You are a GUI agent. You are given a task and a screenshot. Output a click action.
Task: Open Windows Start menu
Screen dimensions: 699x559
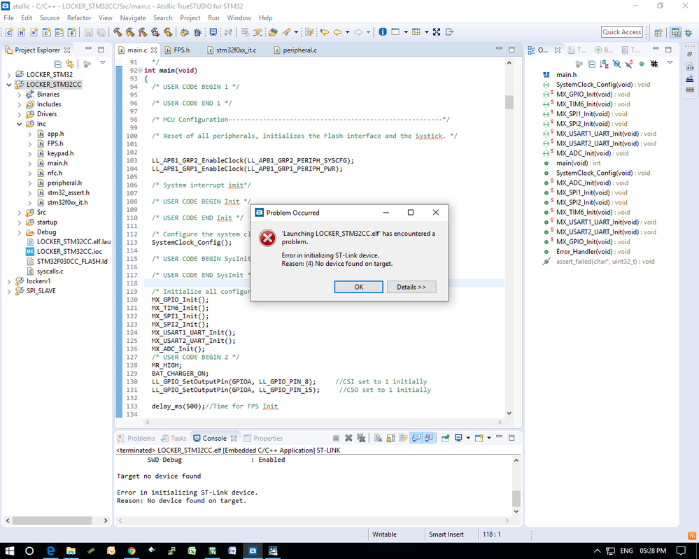point(9,551)
